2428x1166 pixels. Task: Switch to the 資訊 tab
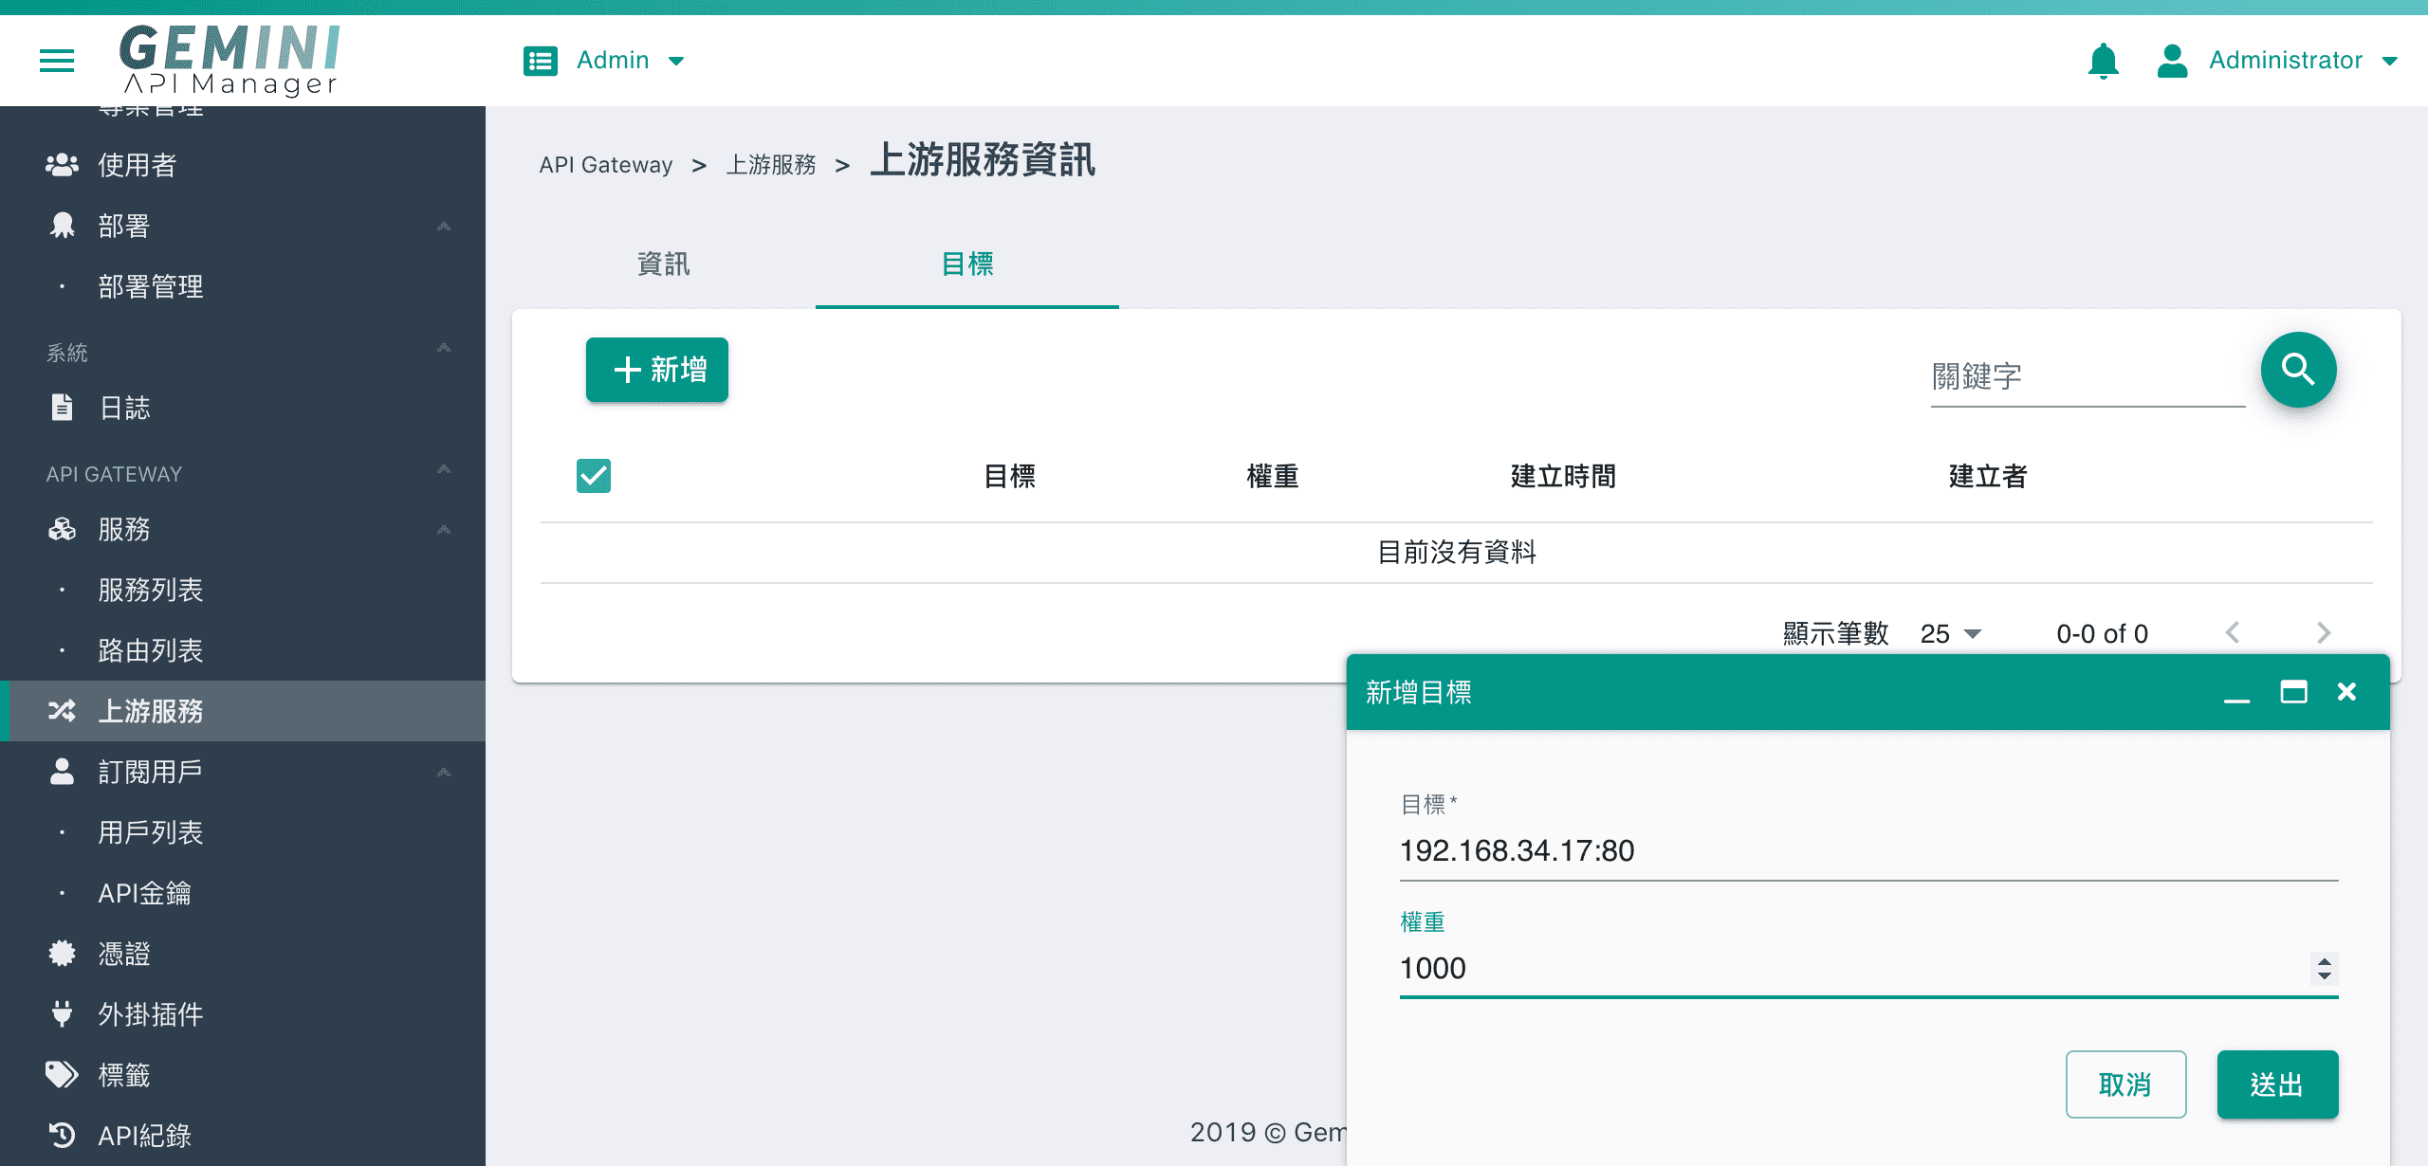tap(664, 264)
